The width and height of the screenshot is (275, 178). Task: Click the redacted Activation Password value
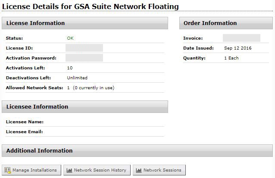84,58
